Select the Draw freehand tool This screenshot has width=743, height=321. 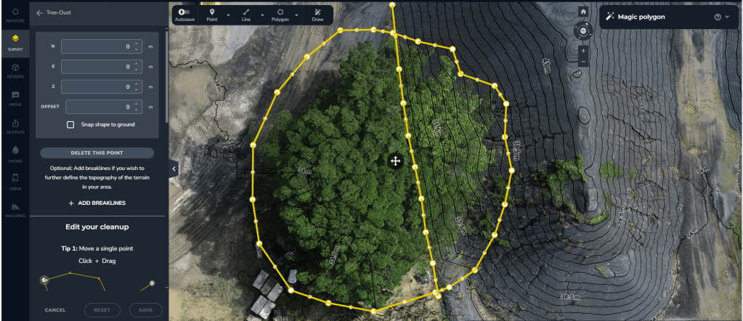click(317, 15)
